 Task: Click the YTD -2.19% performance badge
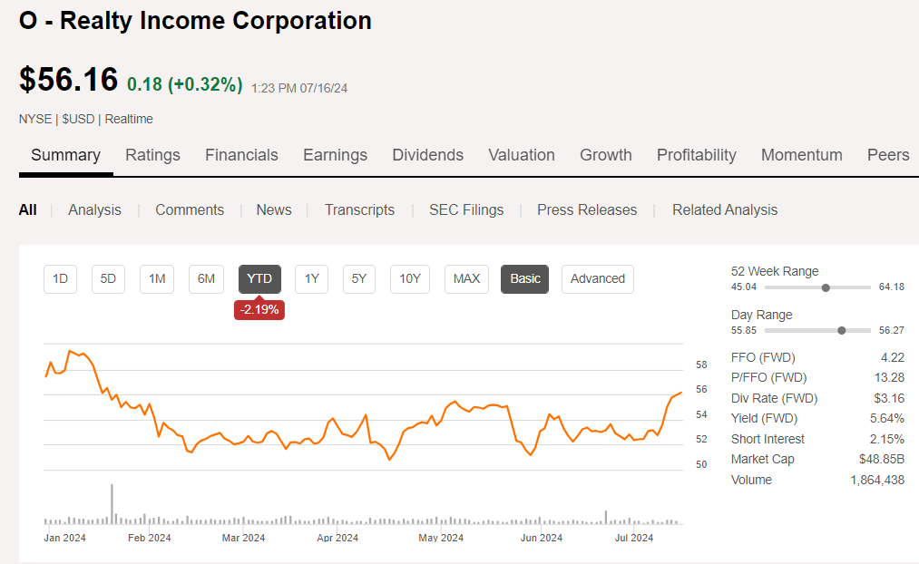tap(259, 310)
